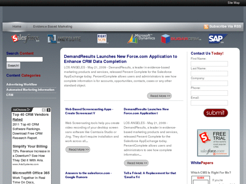Click the Phone input field
This screenshot has width=246, height=184.
209,93
